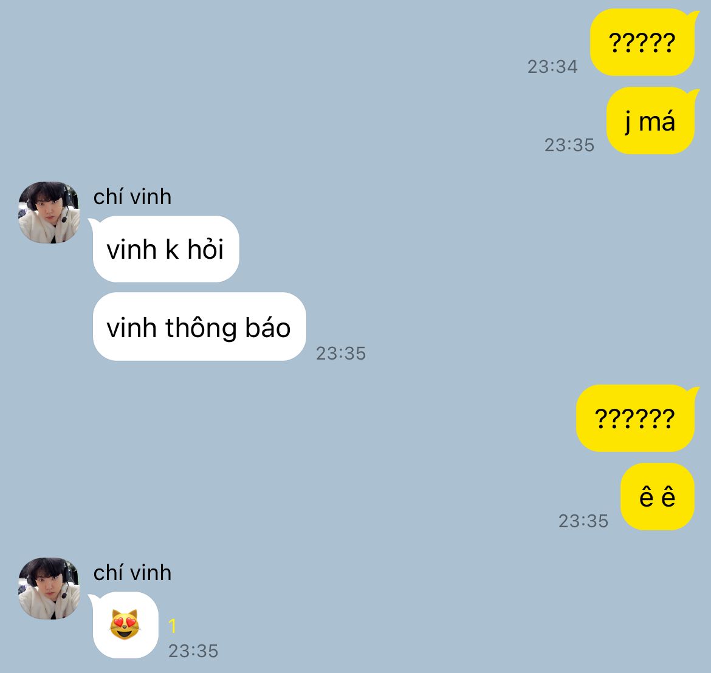Tap the 23:35 timestamp beside "vinh thông báo"
711x673 pixels.
tap(341, 354)
